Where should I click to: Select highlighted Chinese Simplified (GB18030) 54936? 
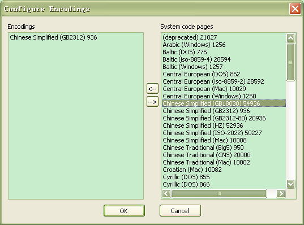pos(224,103)
